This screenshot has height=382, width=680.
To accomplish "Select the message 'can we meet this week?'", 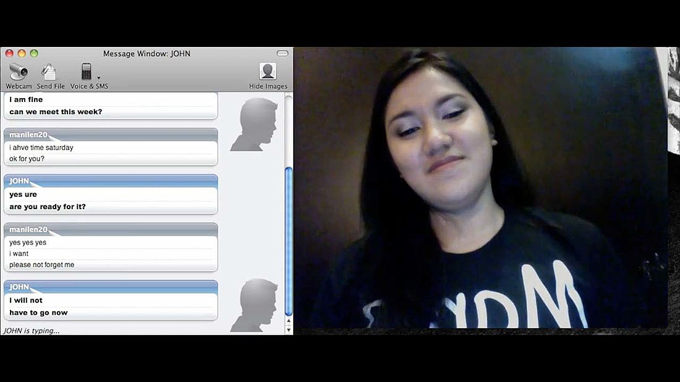I will coord(56,112).
